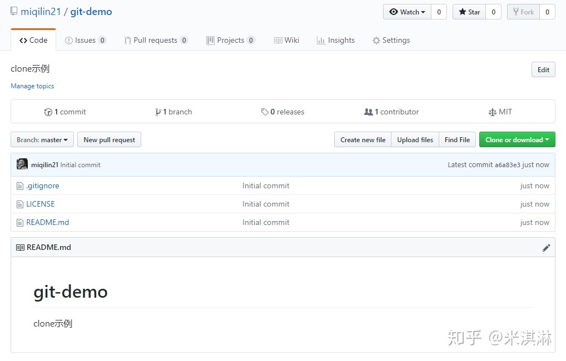This screenshot has width=566, height=361.
Task: Open the Wiki tab
Action: [286, 40]
